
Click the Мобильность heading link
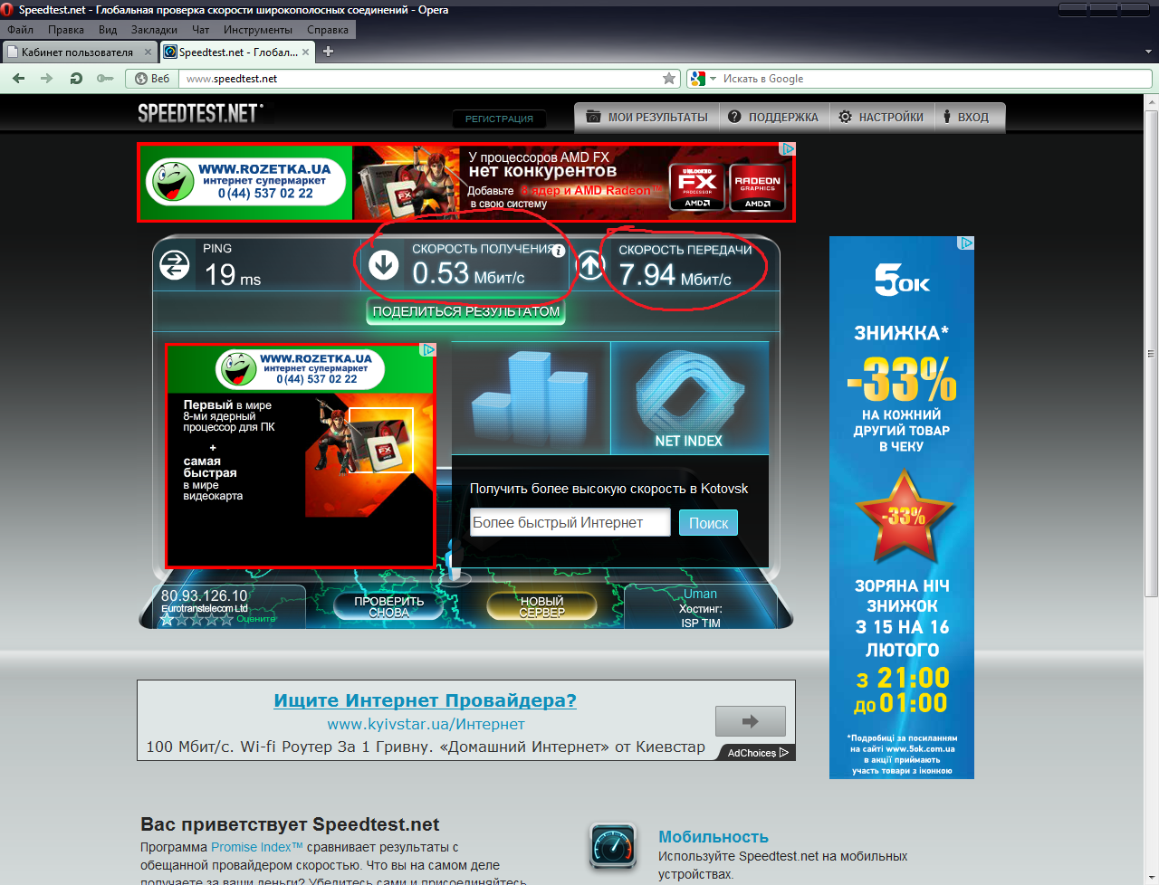(x=714, y=837)
